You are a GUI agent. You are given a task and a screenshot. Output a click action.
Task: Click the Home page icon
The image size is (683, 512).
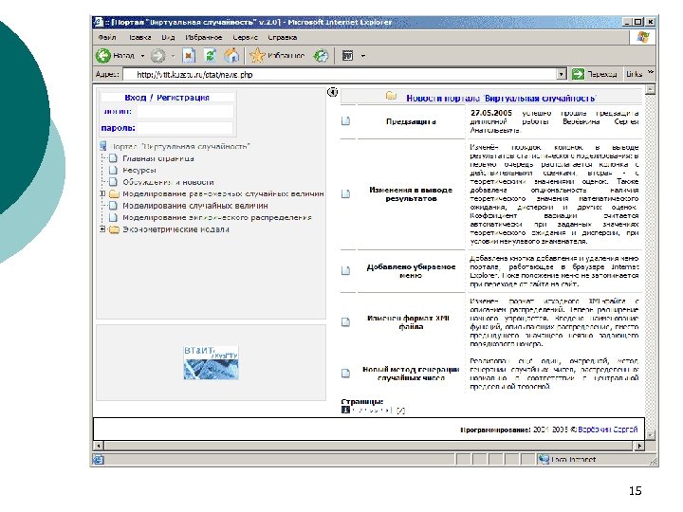pyautogui.click(x=231, y=56)
